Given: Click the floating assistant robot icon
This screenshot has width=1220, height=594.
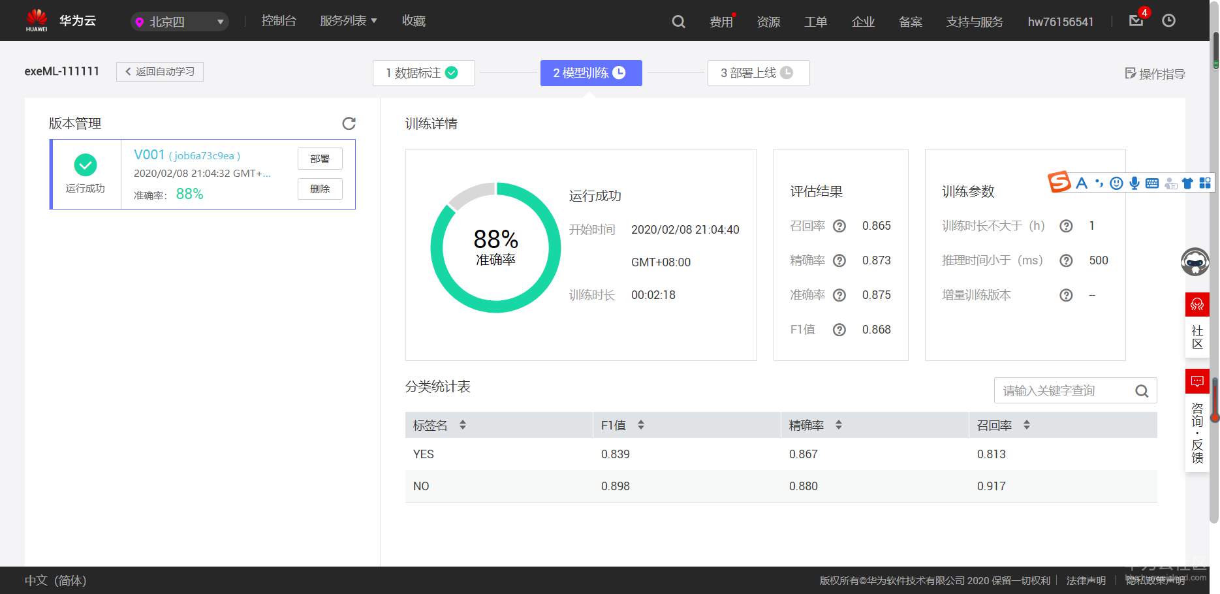Looking at the screenshot, I should point(1196,261).
